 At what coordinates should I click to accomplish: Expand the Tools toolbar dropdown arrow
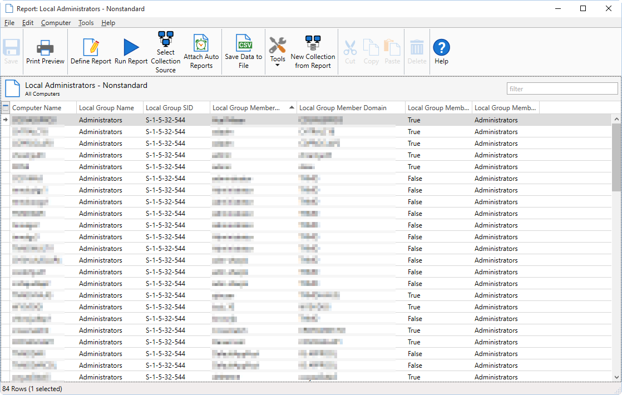point(278,66)
